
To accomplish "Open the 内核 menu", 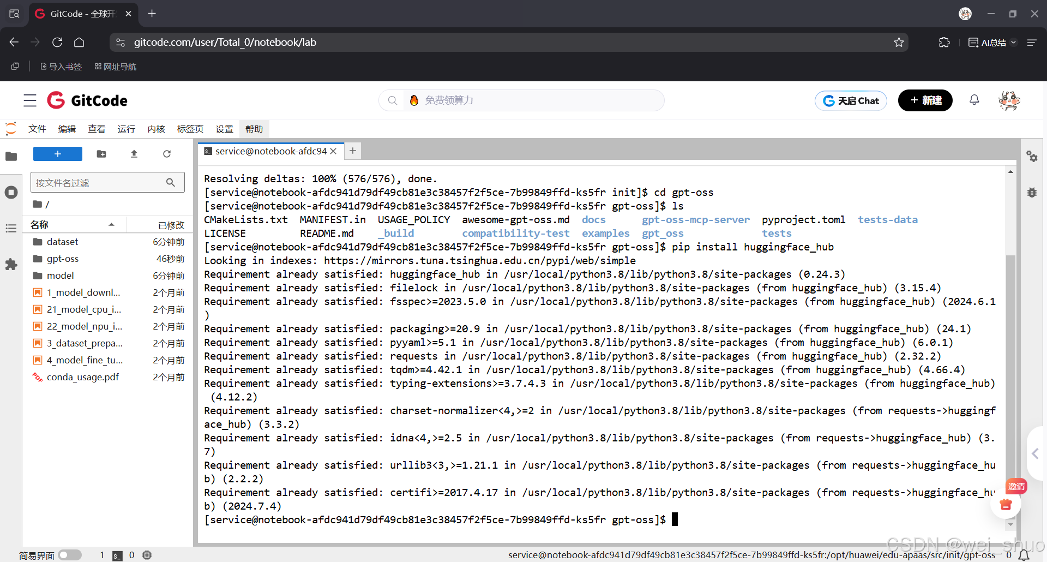I will click(x=156, y=129).
